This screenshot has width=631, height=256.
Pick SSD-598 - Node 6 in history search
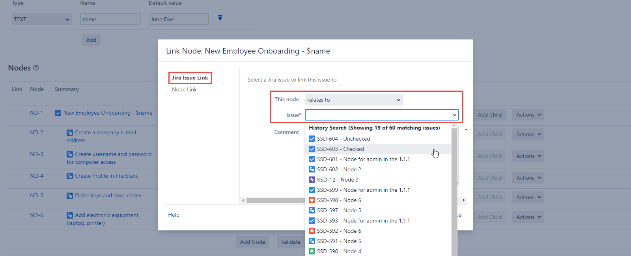(339, 200)
